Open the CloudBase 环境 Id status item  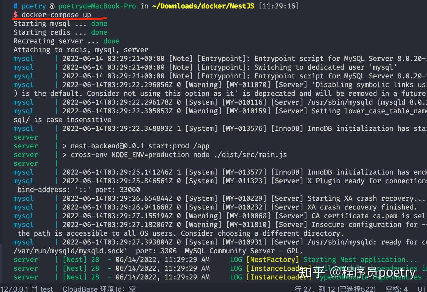[99, 289]
